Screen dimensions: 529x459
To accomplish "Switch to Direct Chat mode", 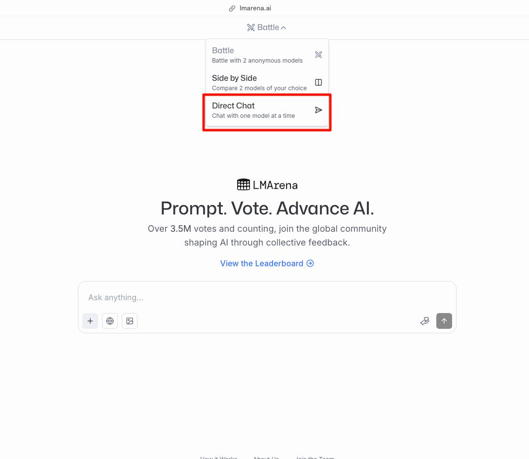I will [x=267, y=110].
